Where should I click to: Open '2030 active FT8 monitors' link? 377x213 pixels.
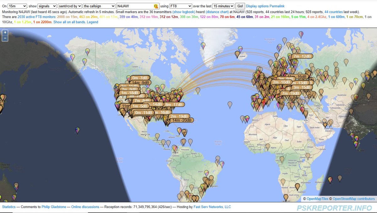pyautogui.click(x=37, y=17)
